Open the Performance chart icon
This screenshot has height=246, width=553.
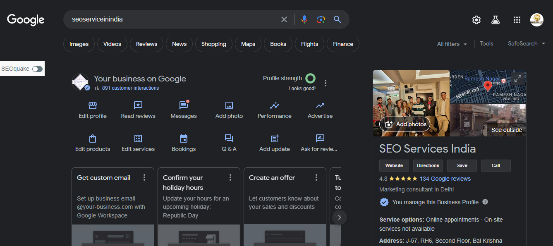click(x=275, y=105)
